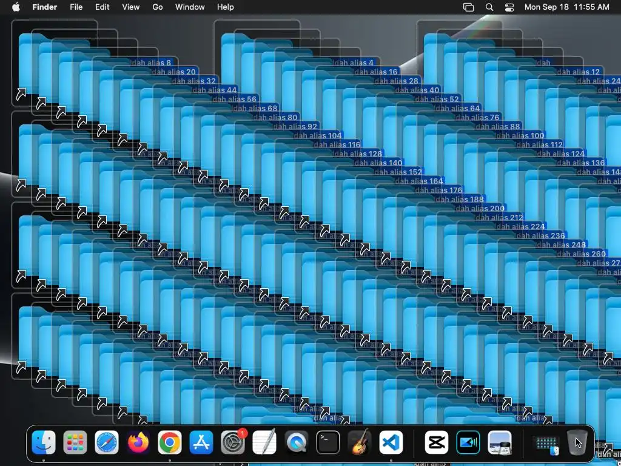Viewport: 621px width, 466px height.
Task: Click the date and time in the menu bar
Action: coord(567,7)
